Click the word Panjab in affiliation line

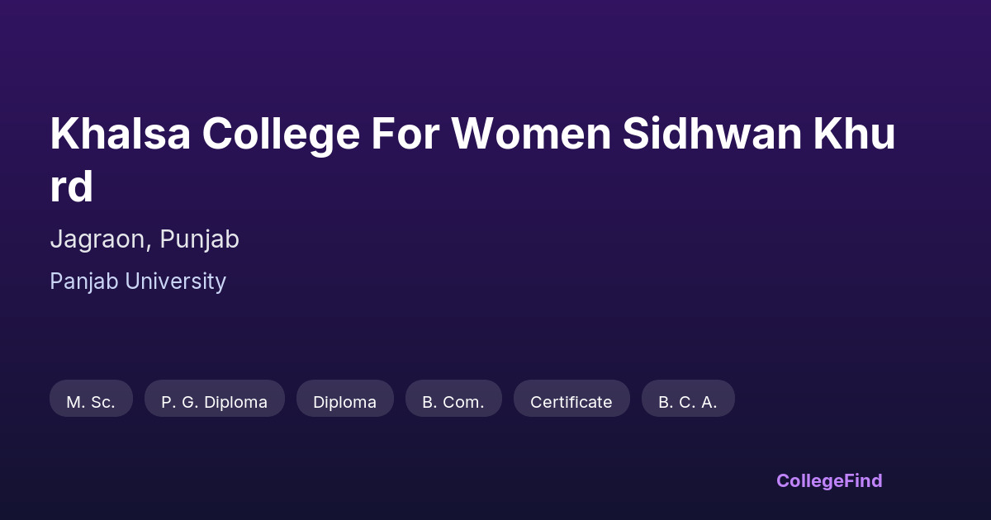(84, 281)
